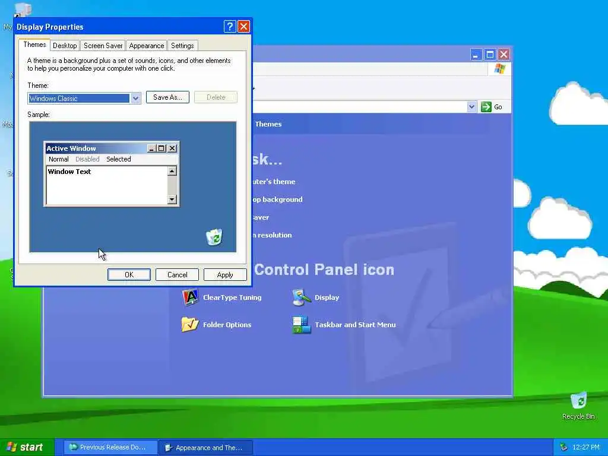Image resolution: width=608 pixels, height=456 pixels.
Task: Maximize the Control Panel window
Action: (490, 54)
